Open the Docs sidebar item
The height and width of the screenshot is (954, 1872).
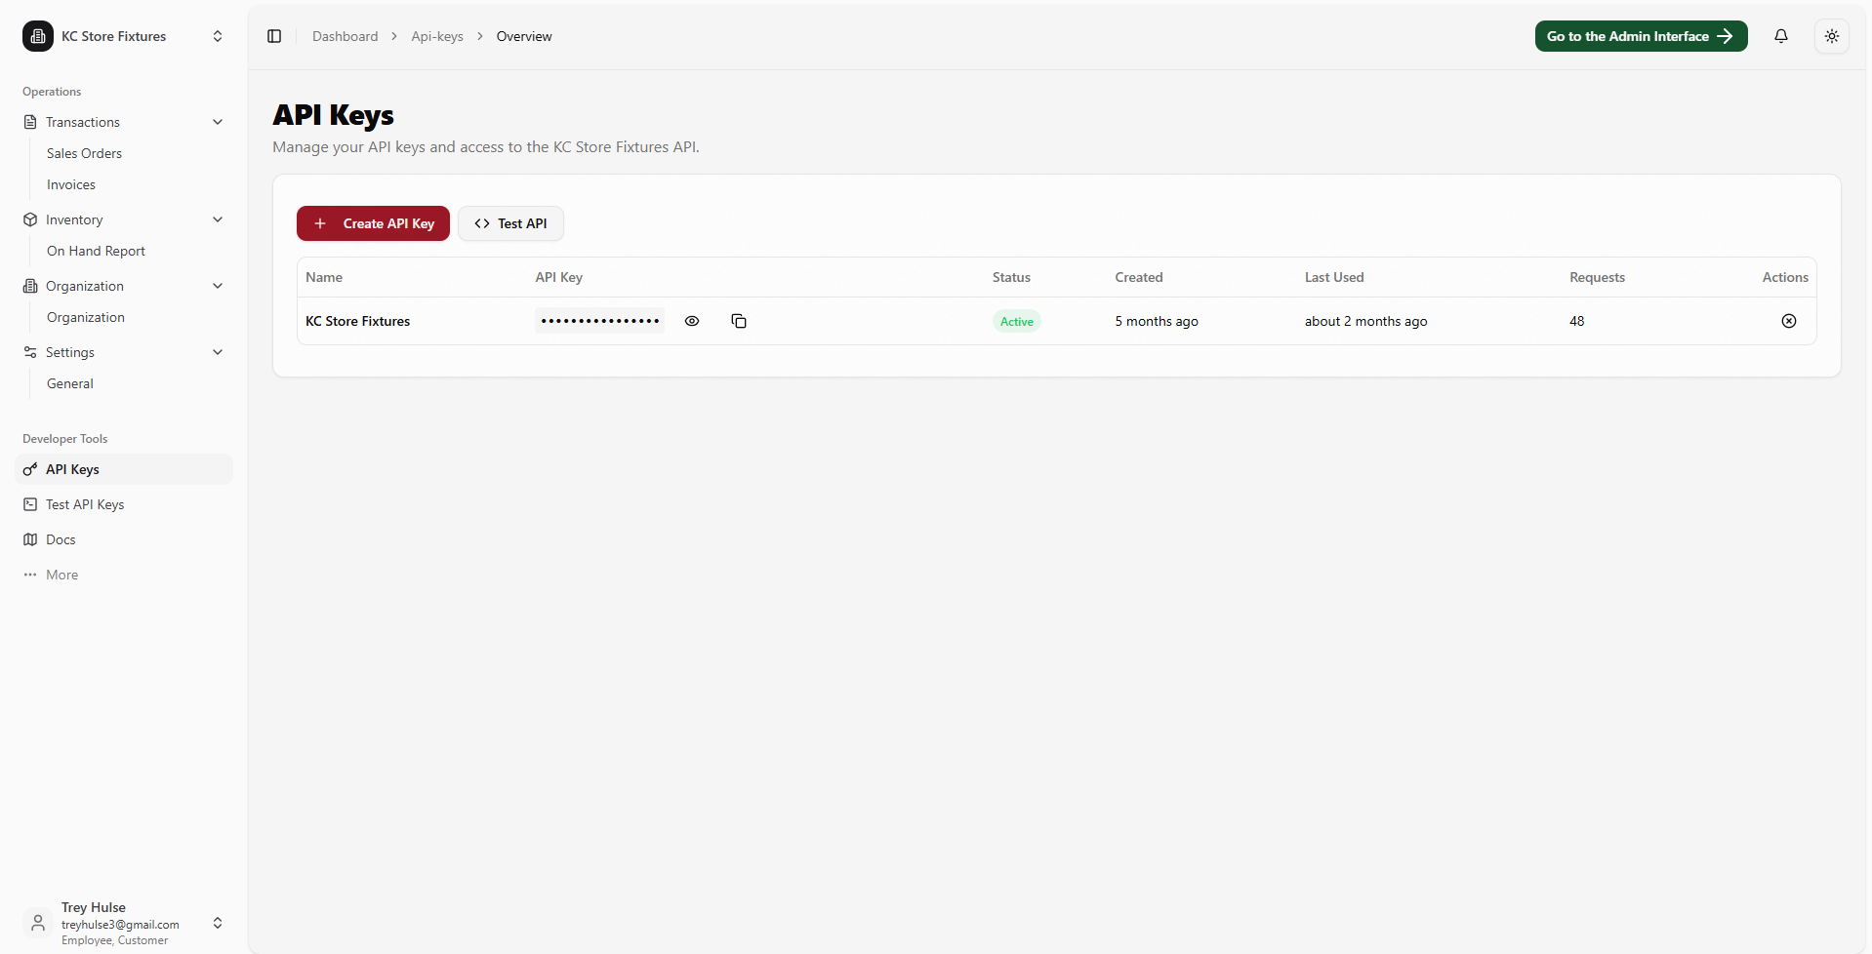click(61, 539)
